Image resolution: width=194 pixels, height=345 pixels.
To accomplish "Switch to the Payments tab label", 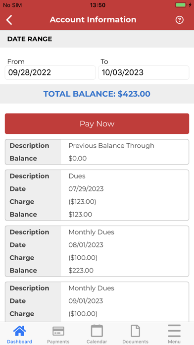I will 58,342.
